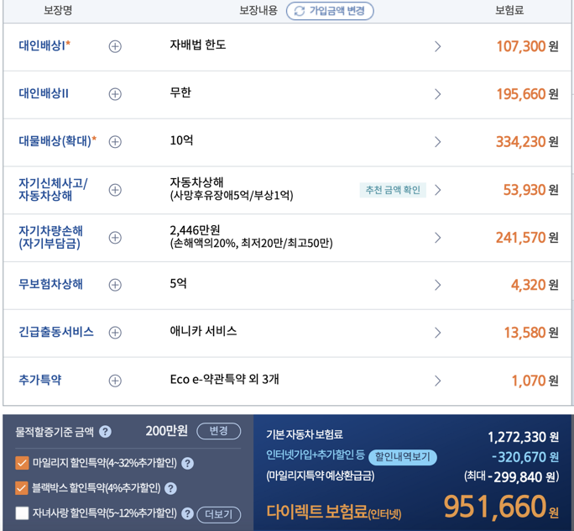
Task: Open 할인내역보기 discount details
Action: click(x=403, y=457)
